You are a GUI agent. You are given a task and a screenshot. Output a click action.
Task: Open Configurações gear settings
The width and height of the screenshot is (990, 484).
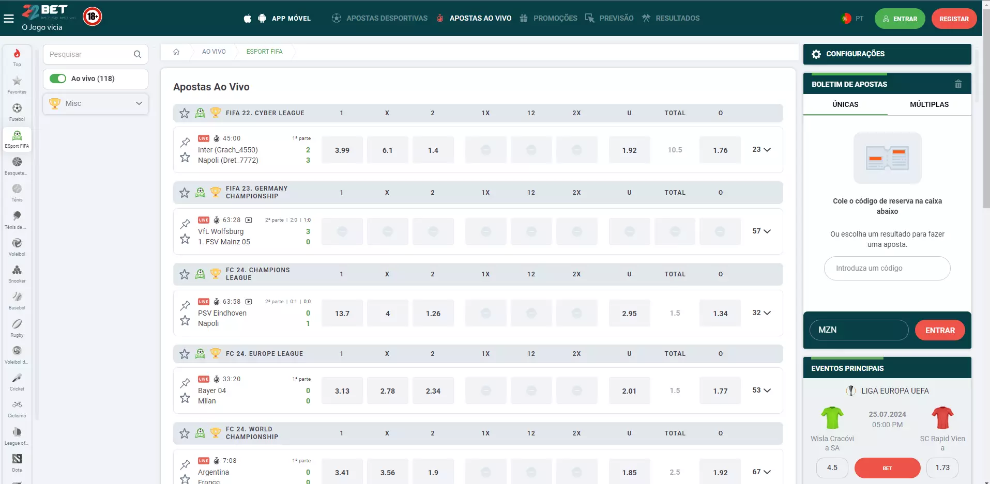click(816, 54)
